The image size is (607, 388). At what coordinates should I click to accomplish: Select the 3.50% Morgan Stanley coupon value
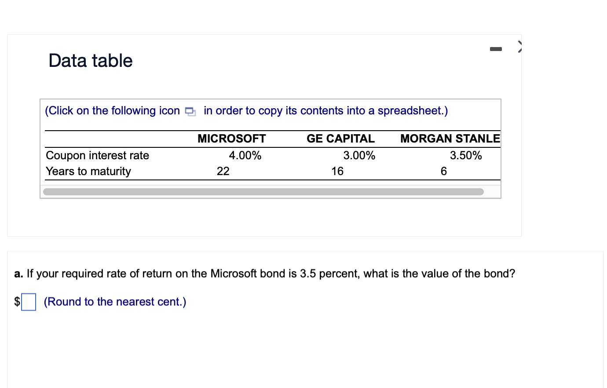(x=465, y=155)
